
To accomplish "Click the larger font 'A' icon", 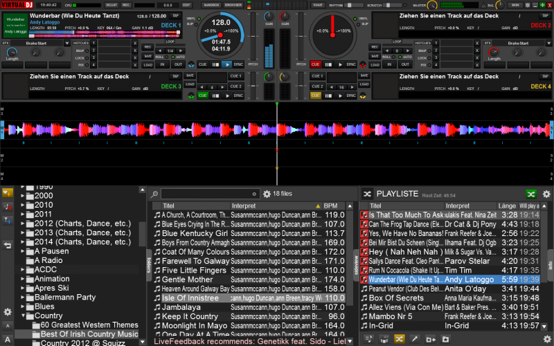I will 8,340.
